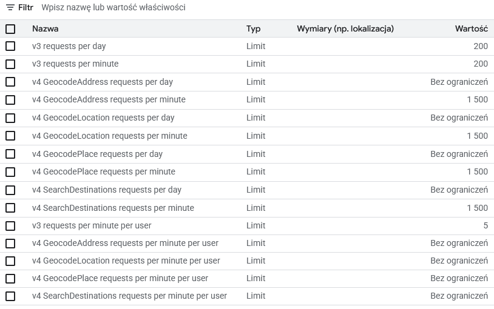This screenshot has height=309, width=494.
Task: Toggle the select-all header checkbox
Action: [10, 28]
